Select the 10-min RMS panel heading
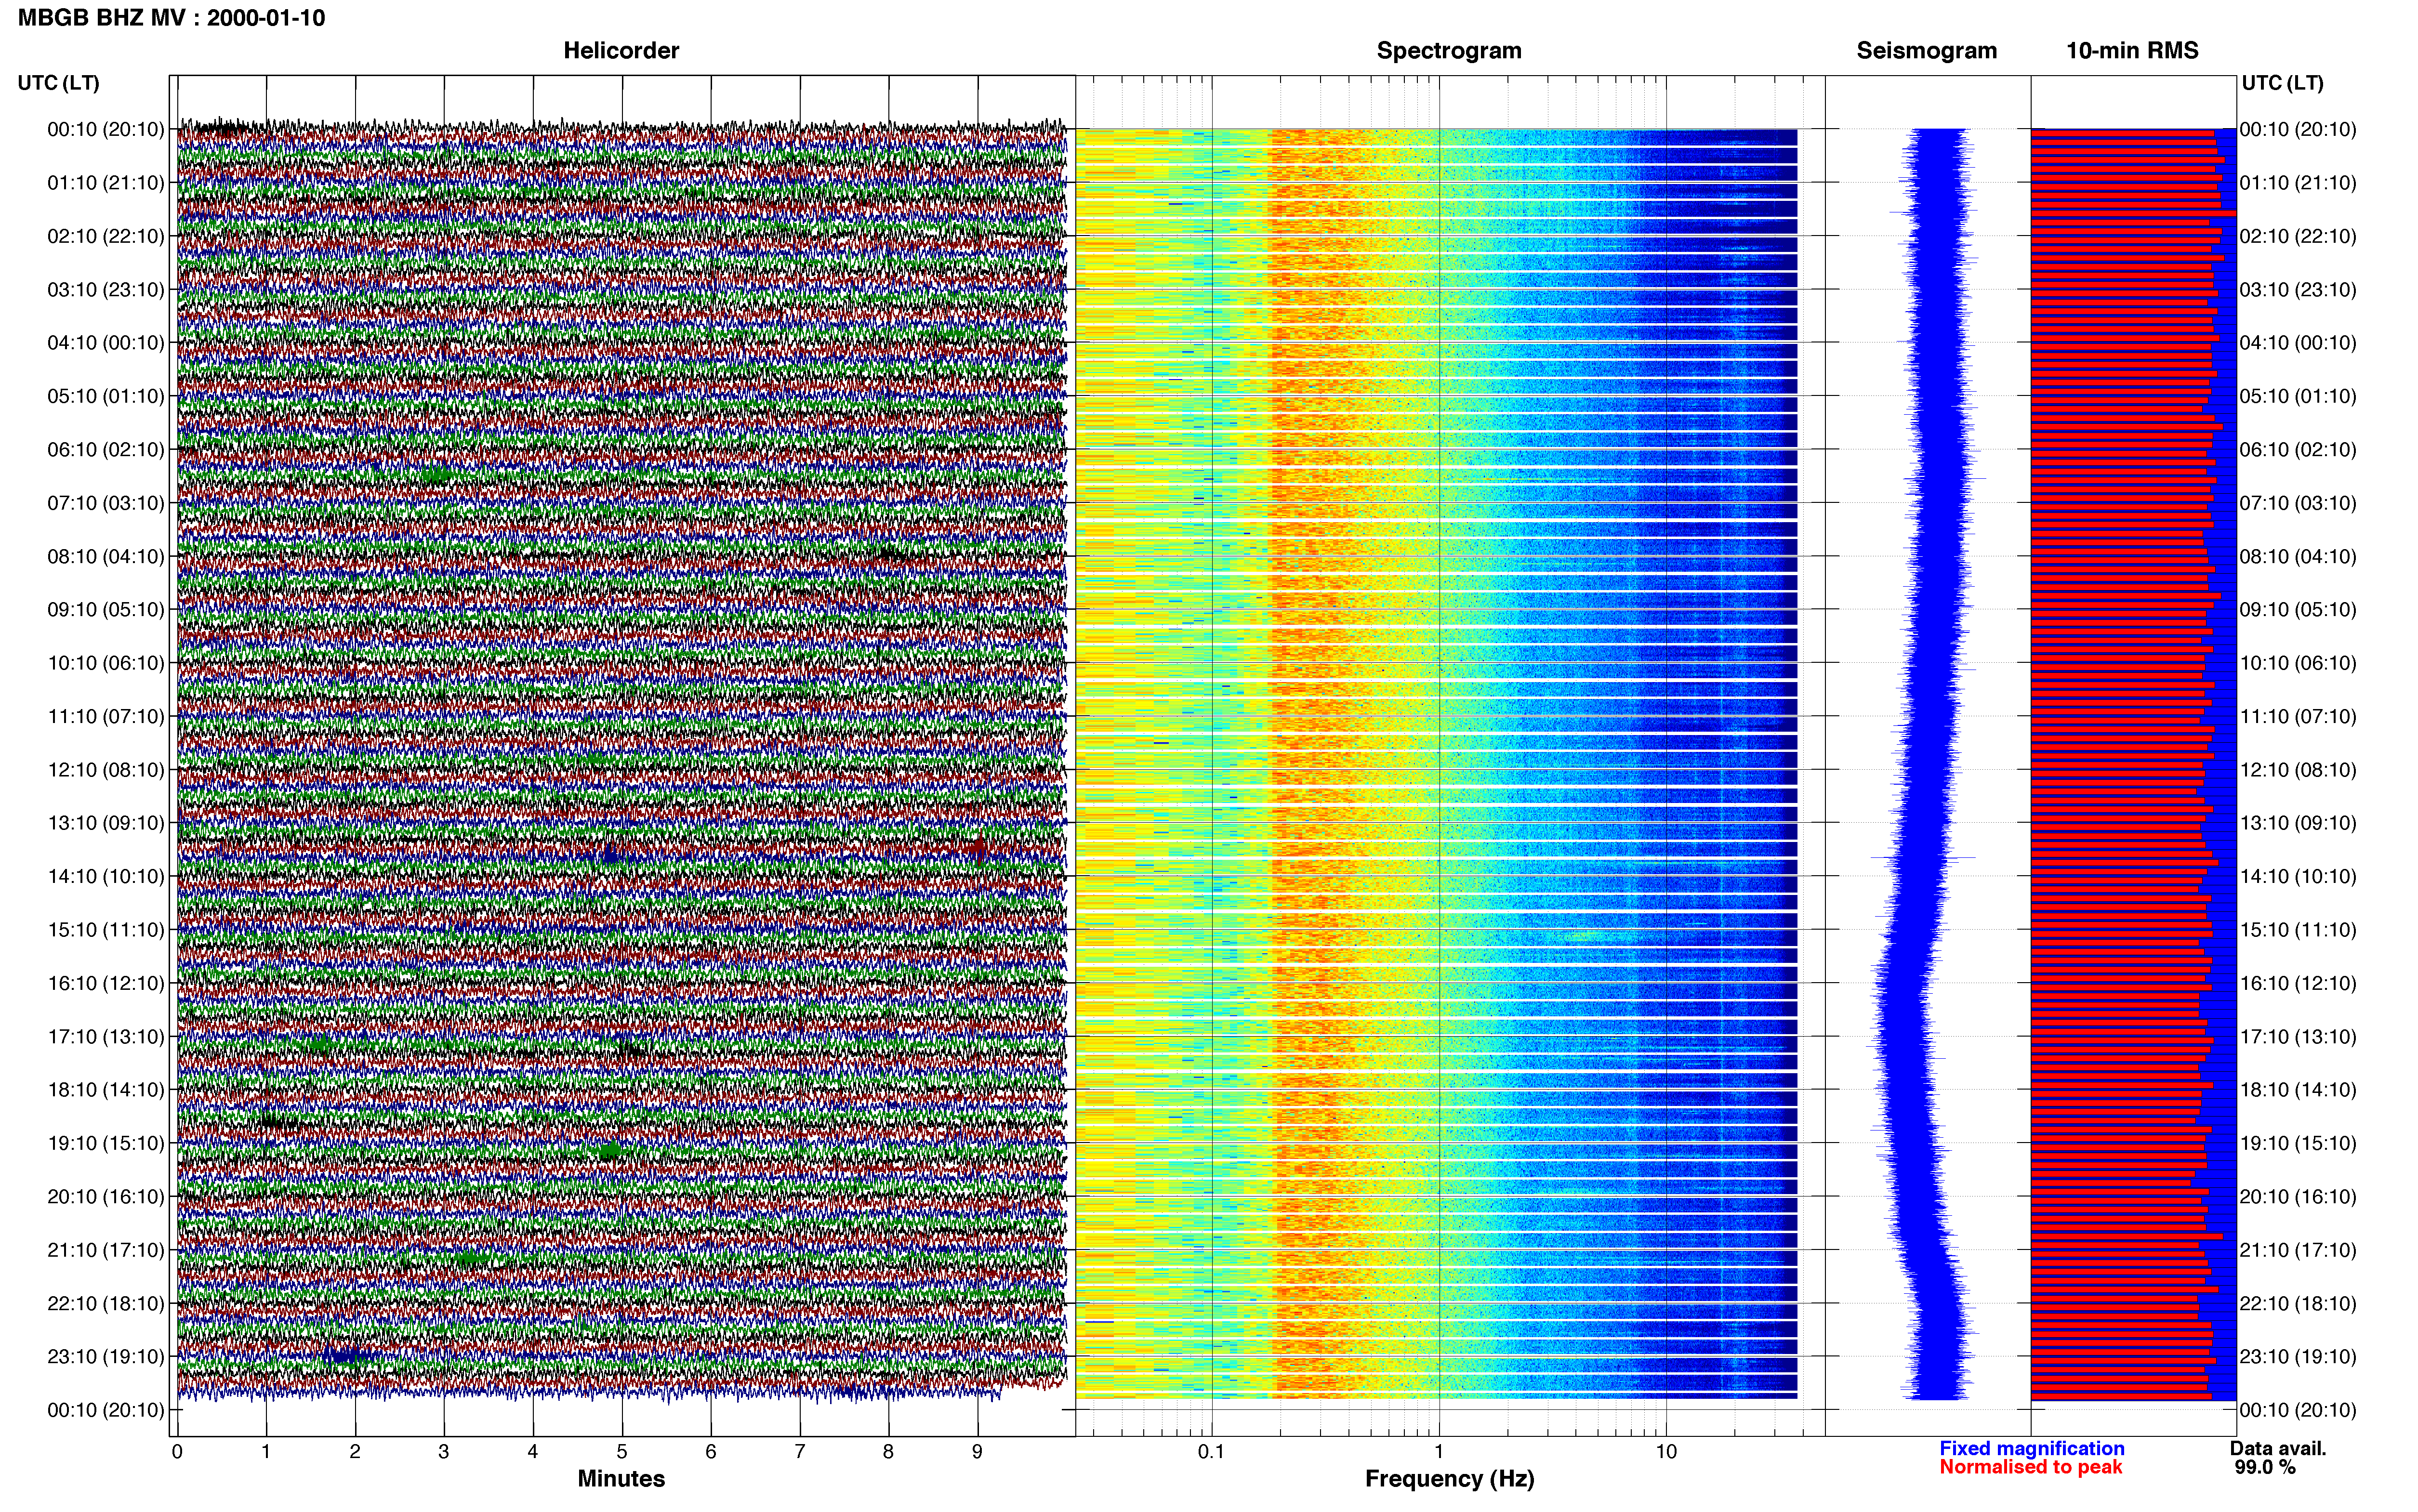The height and width of the screenshot is (1512, 2418). coord(2132,51)
